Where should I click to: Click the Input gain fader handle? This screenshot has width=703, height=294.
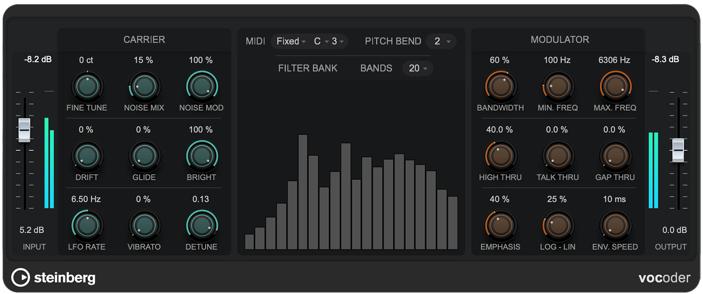coord(24,129)
